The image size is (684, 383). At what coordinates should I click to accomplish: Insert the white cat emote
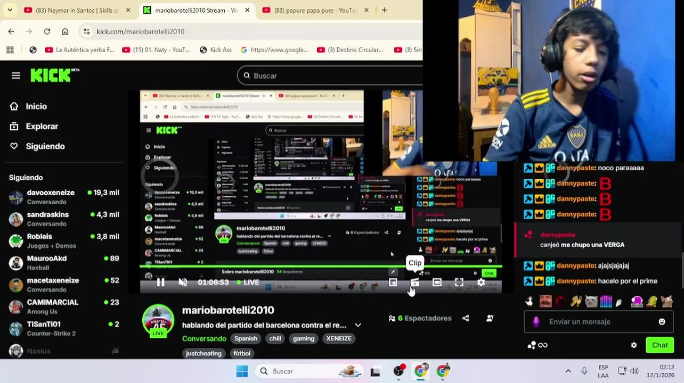(x=591, y=302)
